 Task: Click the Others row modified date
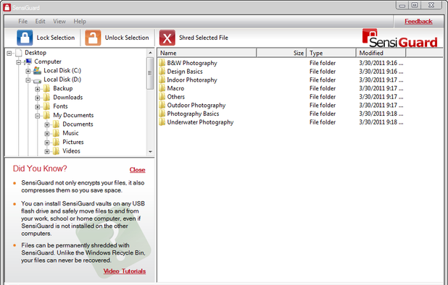point(381,97)
